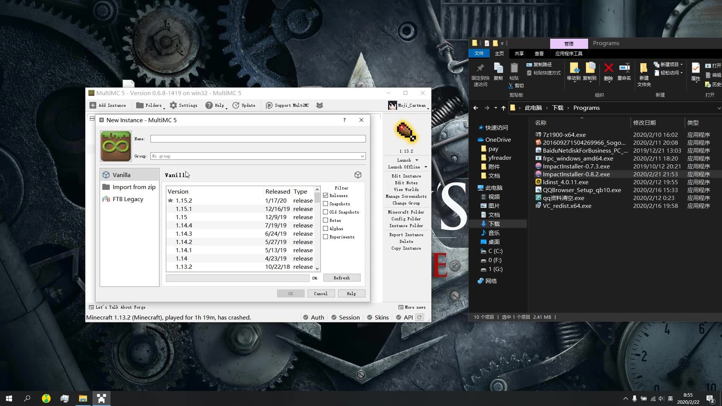
Task: Click the Moji_Cartman account avatar
Action: 392,105
